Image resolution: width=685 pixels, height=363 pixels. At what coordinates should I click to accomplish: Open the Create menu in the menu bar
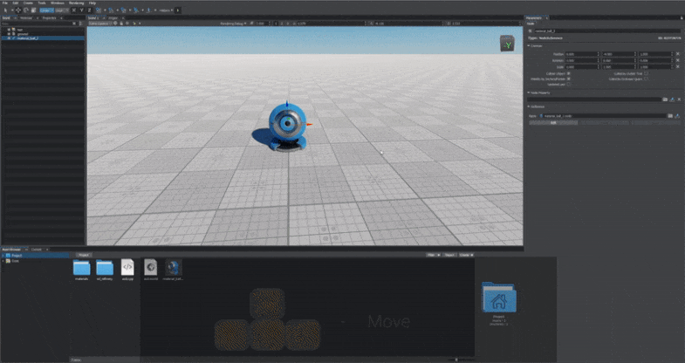[x=29, y=3]
